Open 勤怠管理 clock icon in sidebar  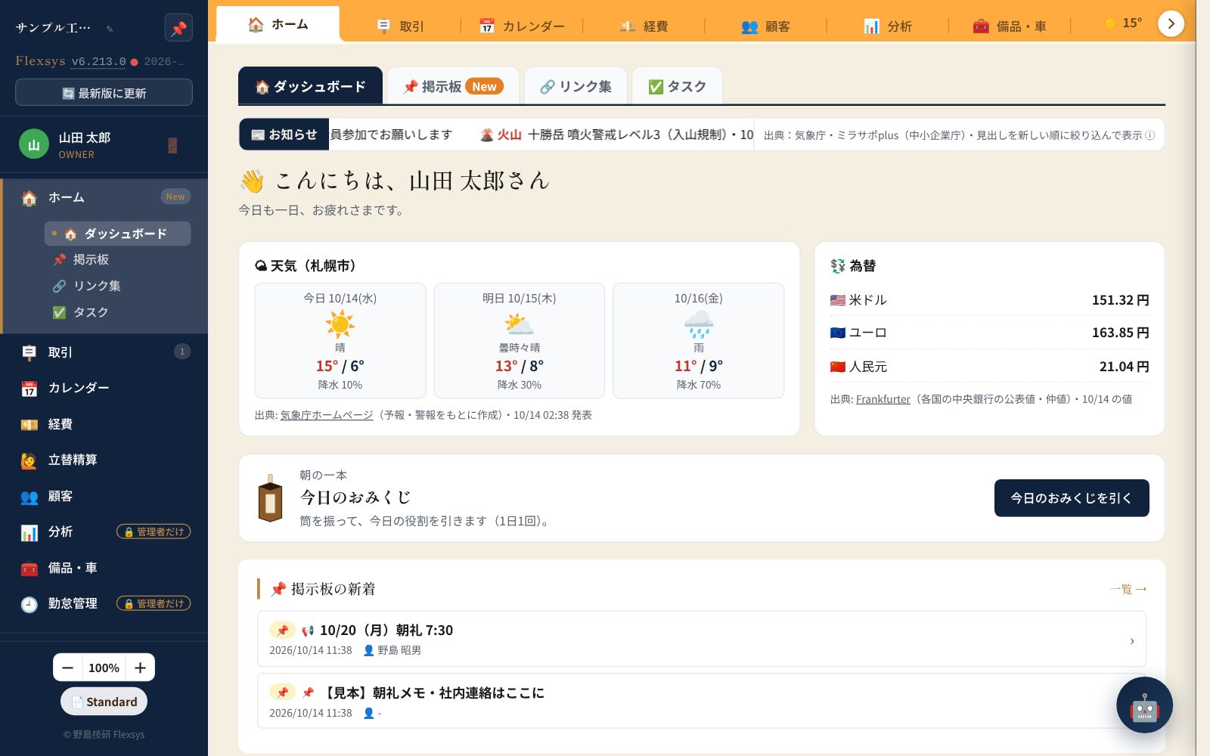tap(29, 604)
